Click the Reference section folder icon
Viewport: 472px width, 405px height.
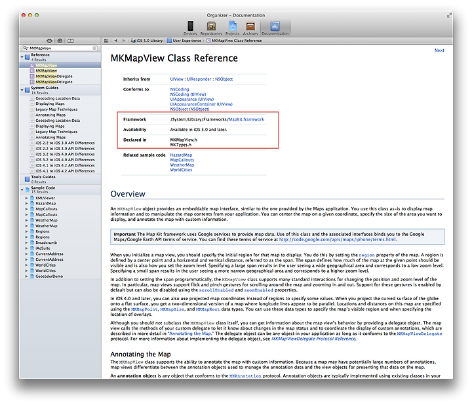pyautogui.click(x=28, y=57)
